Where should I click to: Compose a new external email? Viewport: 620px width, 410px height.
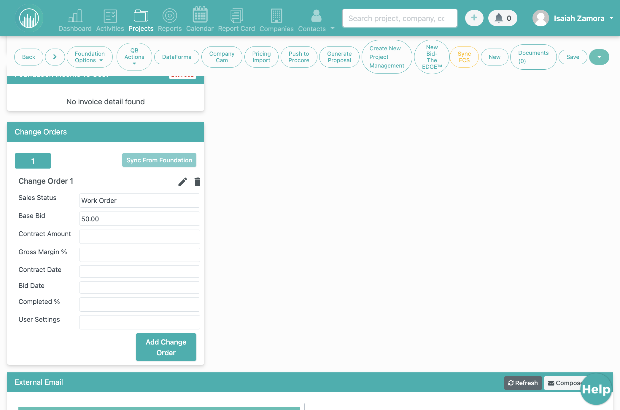564,383
